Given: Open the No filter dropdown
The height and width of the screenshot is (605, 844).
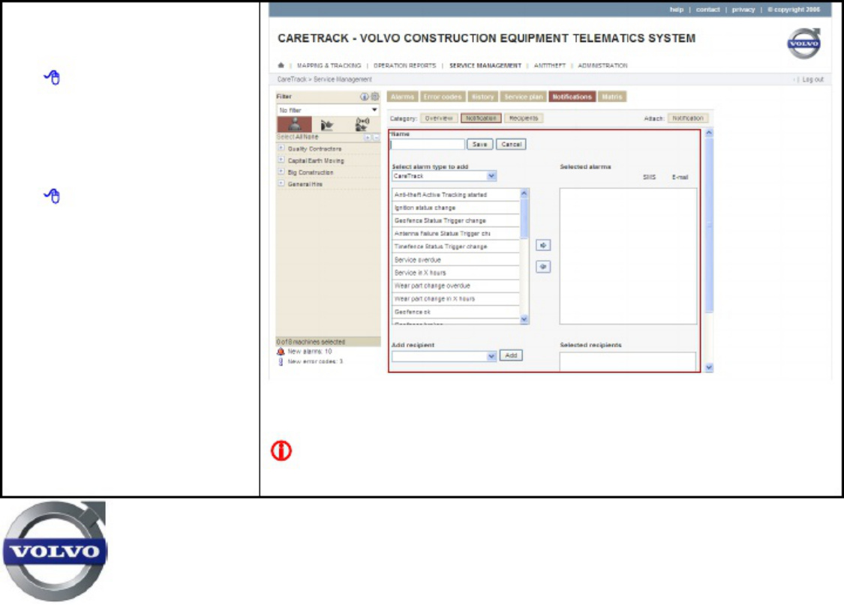Looking at the screenshot, I should [328, 110].
